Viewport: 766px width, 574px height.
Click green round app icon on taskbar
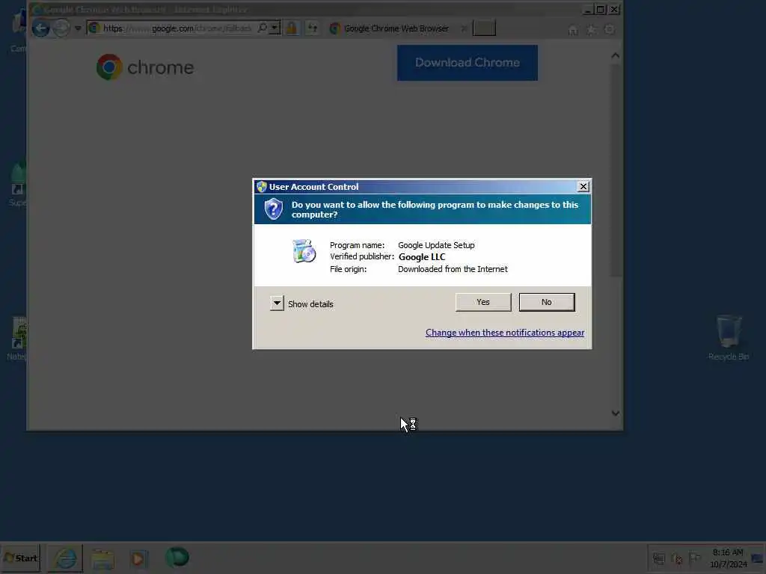pos(177,557)
